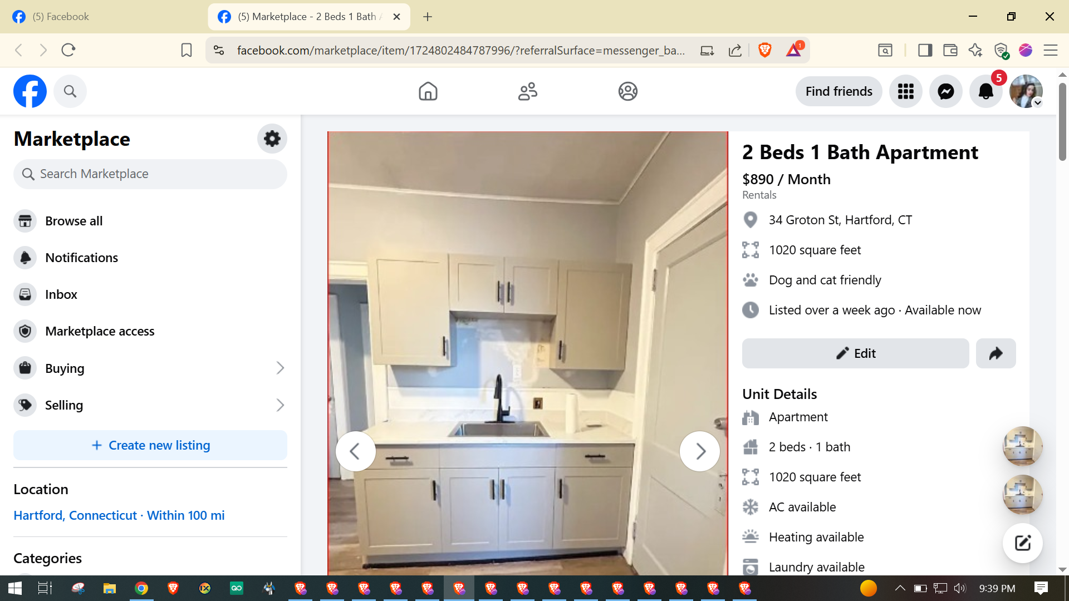Open Marketplace settings gear icon
Viewport: 1069px width, 601px height.
tap(272, 139)
